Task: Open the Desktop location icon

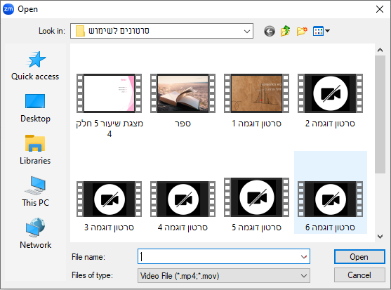Action: pos(35,101)
